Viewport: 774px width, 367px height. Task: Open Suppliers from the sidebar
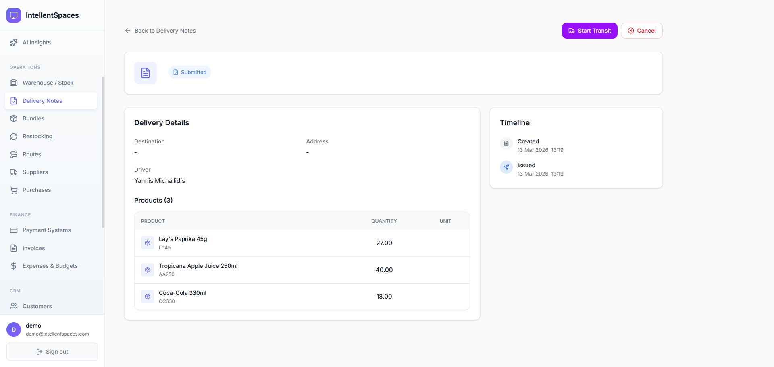pyautogui.click(x=51, y=172)
